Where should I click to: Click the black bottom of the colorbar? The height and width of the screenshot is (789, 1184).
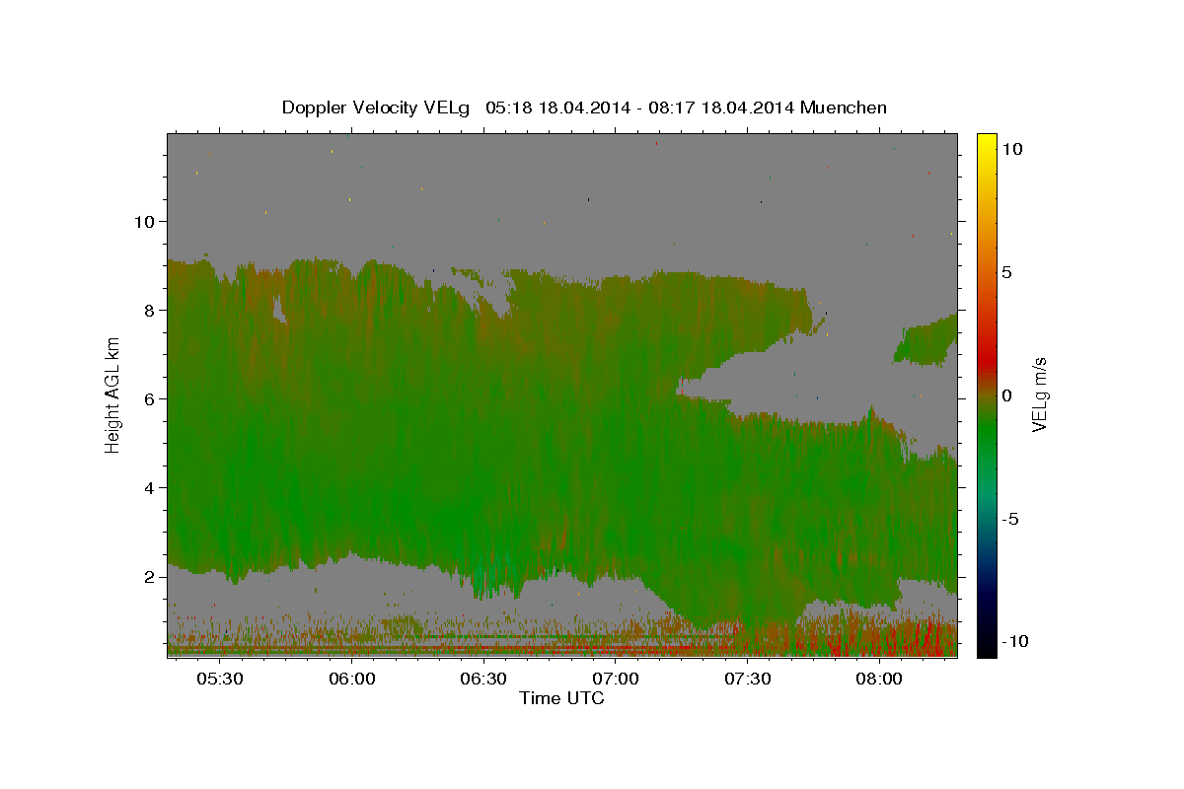[986, 646]
